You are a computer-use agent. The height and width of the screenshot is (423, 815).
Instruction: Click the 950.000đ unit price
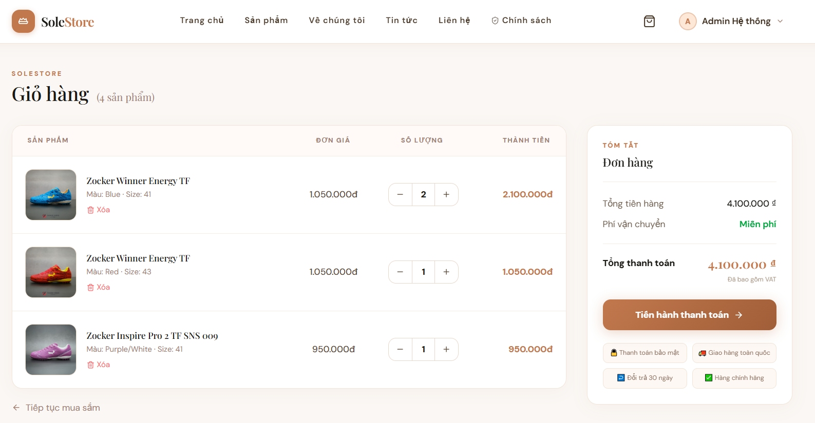pos(333,349)
